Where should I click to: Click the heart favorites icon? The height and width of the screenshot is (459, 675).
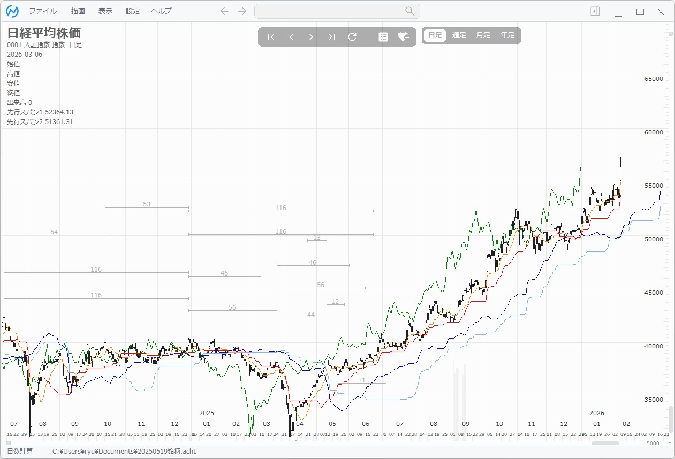click(x=403, y=37)
